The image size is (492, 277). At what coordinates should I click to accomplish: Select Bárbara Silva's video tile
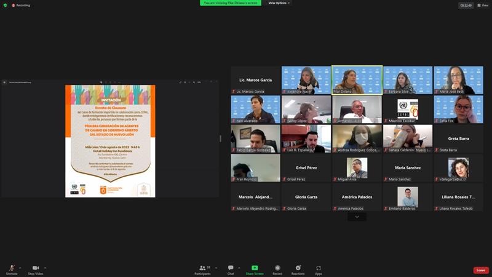408,80
